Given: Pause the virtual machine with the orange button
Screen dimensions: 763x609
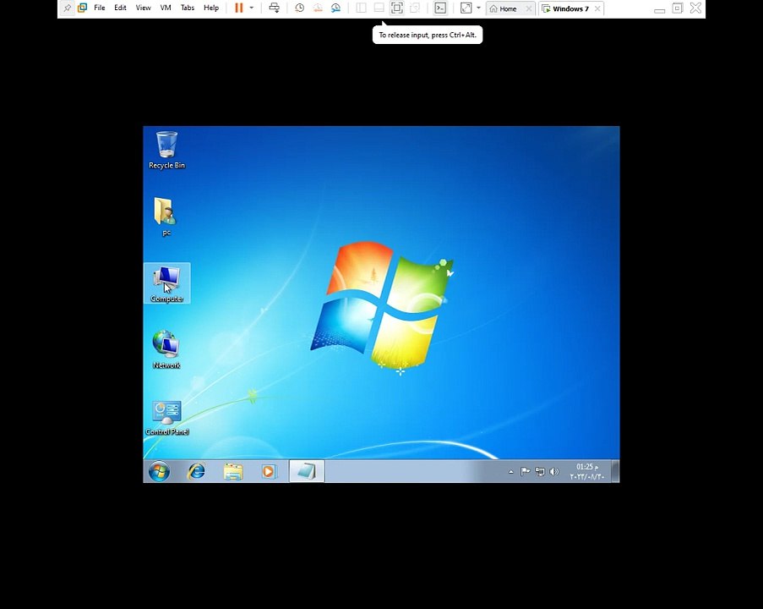Looking at the screenshot, I should pyautogui.click(x=239, y=8).
